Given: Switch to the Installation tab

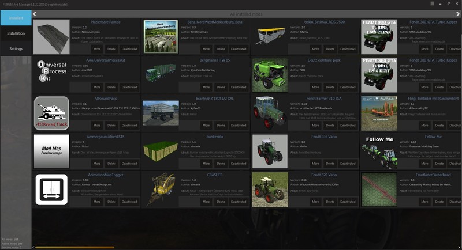Looking at the screenshot, I should 16,33.
